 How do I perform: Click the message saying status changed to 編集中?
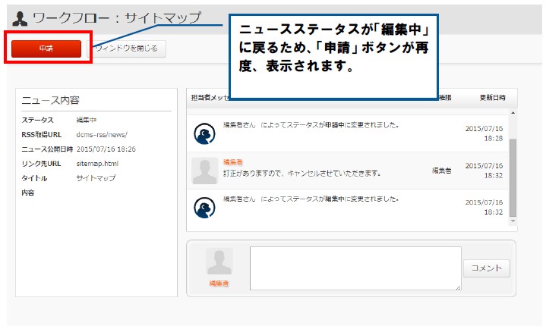311,199
